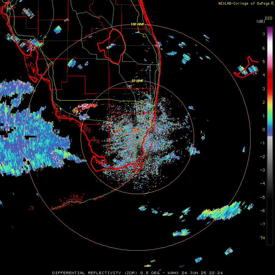Image resolution: width=275 pixels, height=275 pixels.
Task: Click the 2 value on color scale
Action: point(264,102)
